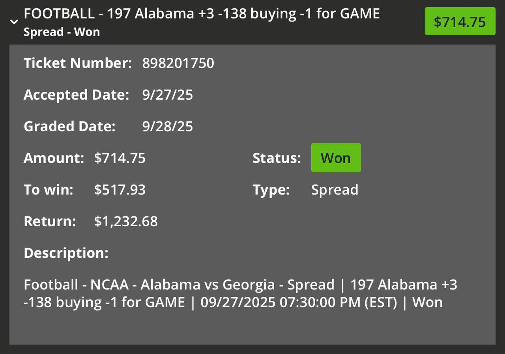Click the Spread - Won subtitle
Image resolution: width=505 pixels, height=354 pixels.
pyautogui.click(x=62, y=32)
